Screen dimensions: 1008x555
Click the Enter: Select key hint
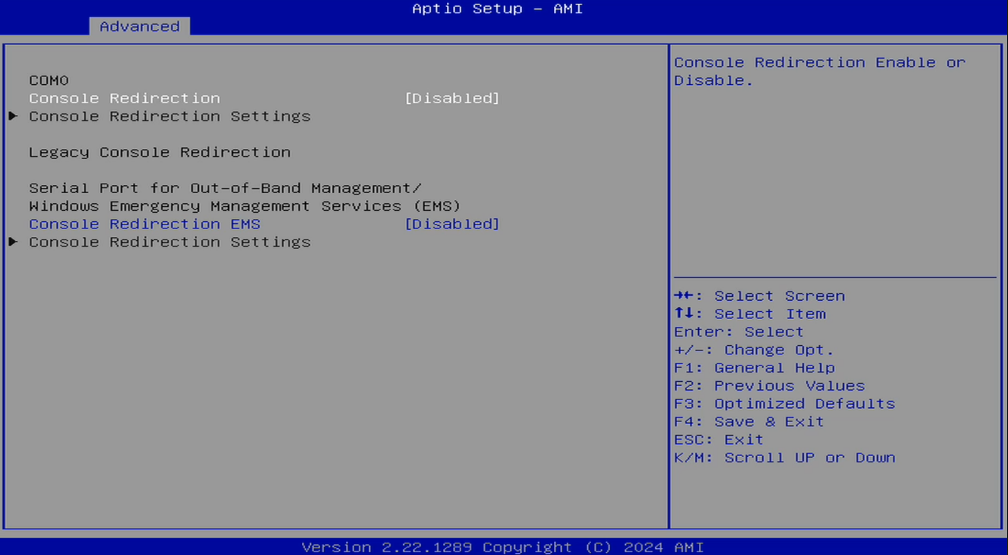pos(738,332)
